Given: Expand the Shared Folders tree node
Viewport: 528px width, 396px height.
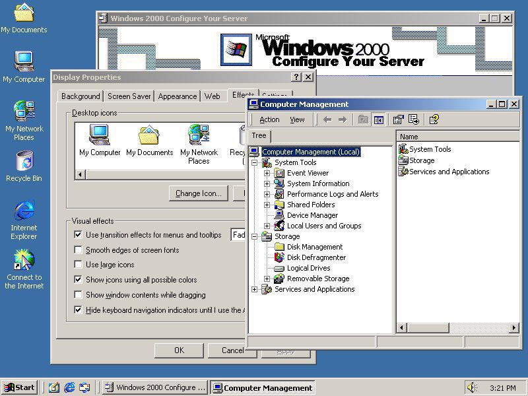Looking at the screenshot, I should pyautogui.click(x=267, y=205).
